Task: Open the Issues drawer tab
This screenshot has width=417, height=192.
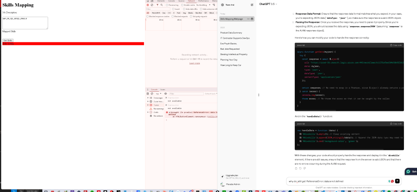Action: pos(163,90)
